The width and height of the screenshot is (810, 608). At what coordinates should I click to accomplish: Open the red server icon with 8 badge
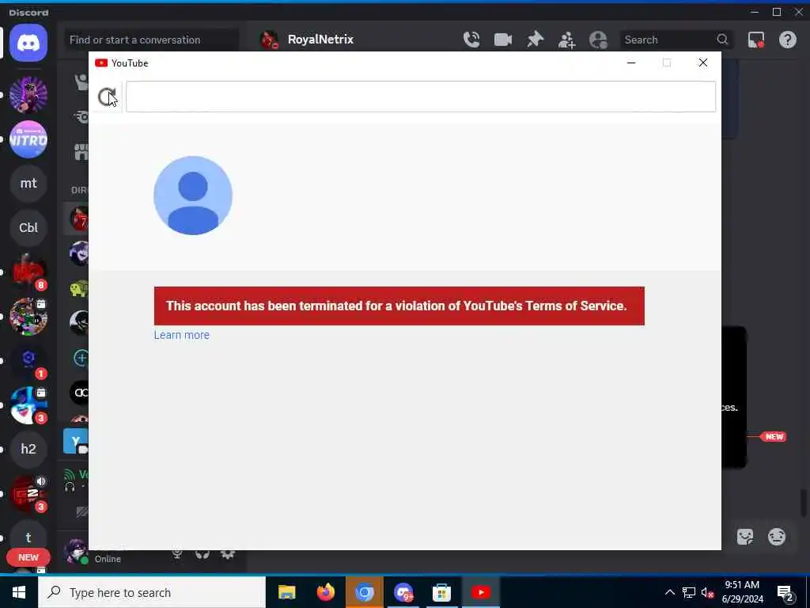click(28, 272)
